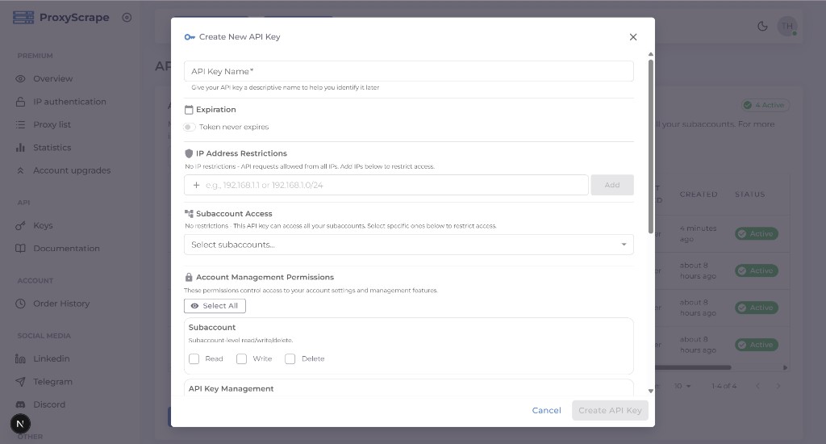Click the round N badge icon
This screenshot has height=444, width=826.
[x=20, y=424]
